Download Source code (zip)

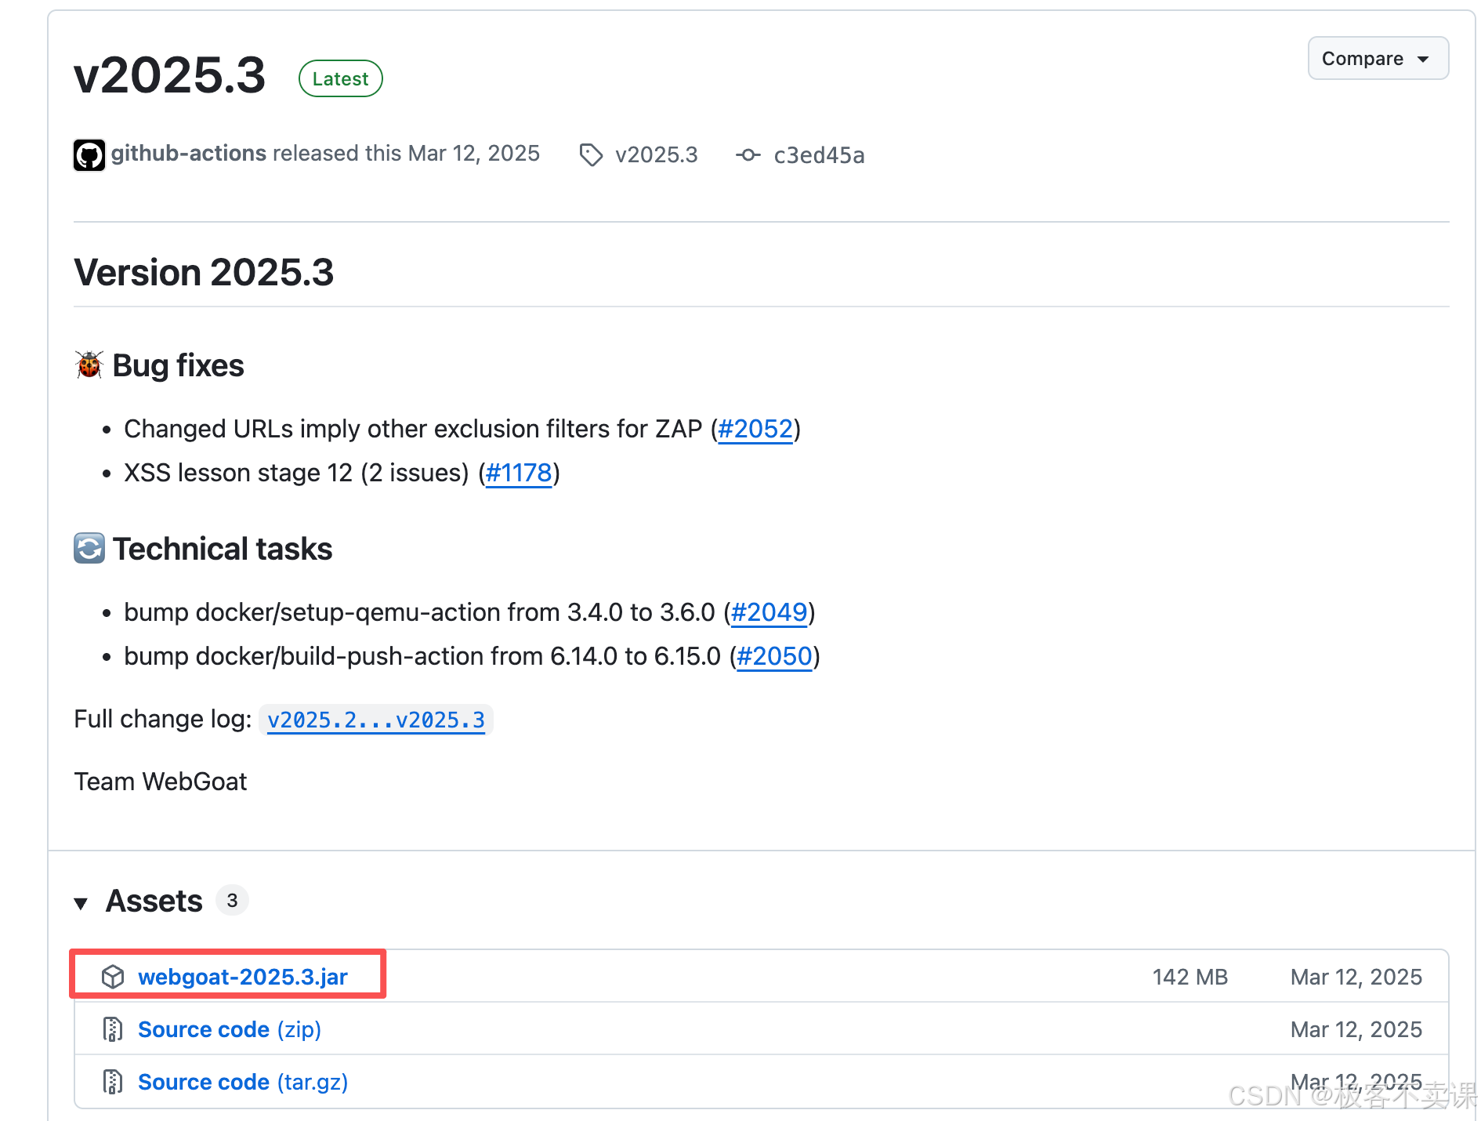(230, 1029)
